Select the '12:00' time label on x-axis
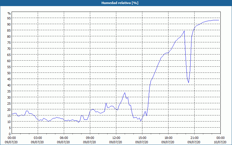The width and height of the screenshot is (232, 145). pyautogui.click(x=116, y=138)
